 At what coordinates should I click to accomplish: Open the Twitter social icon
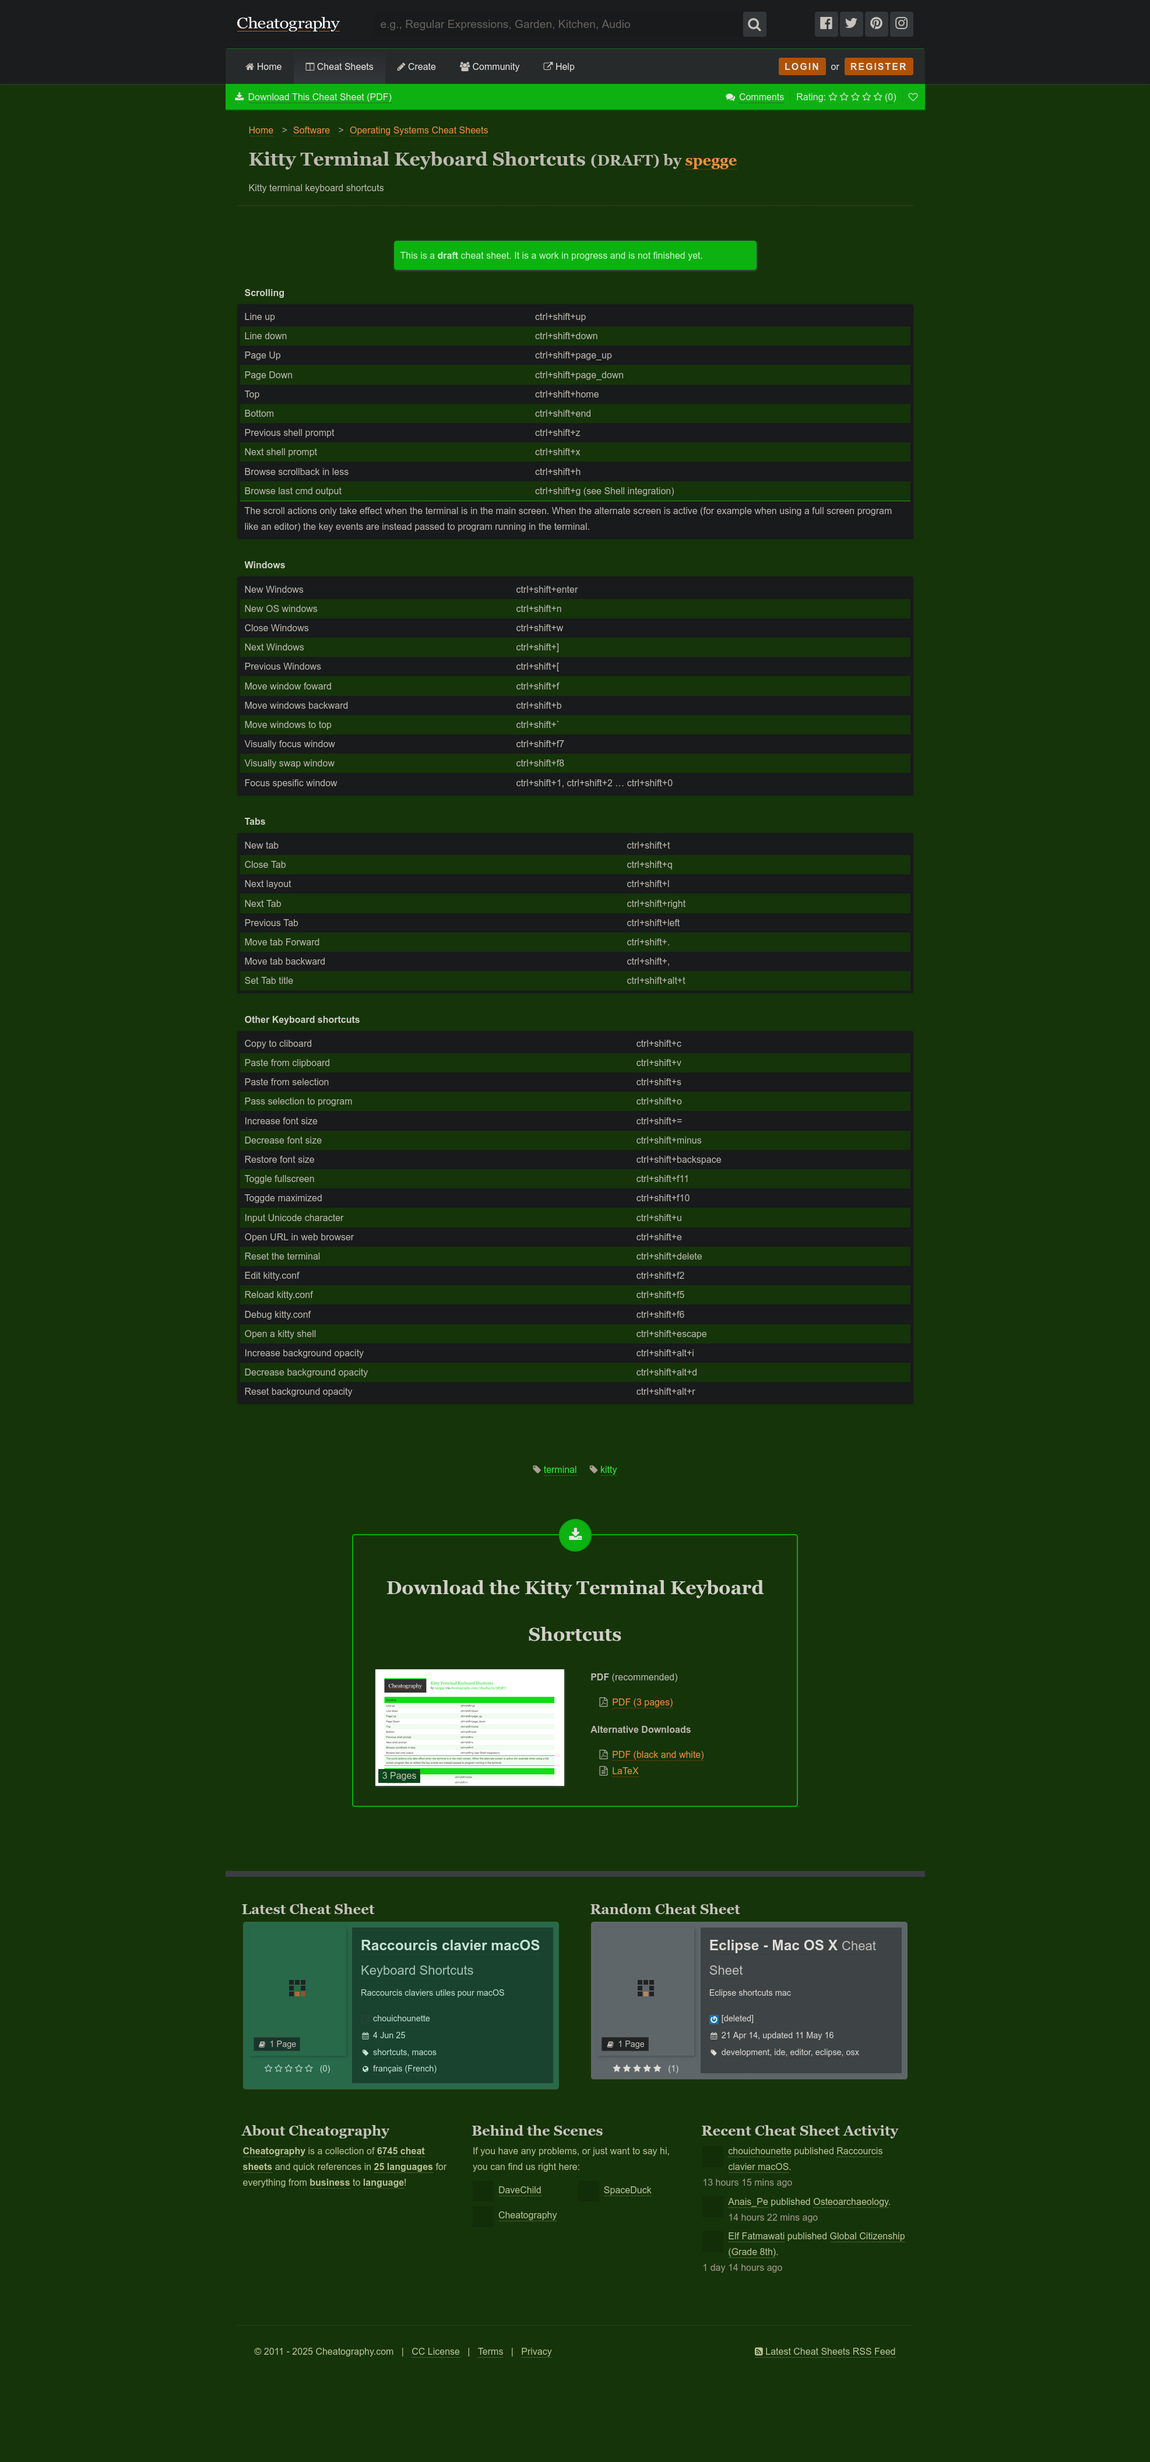[x=851, y=23]
